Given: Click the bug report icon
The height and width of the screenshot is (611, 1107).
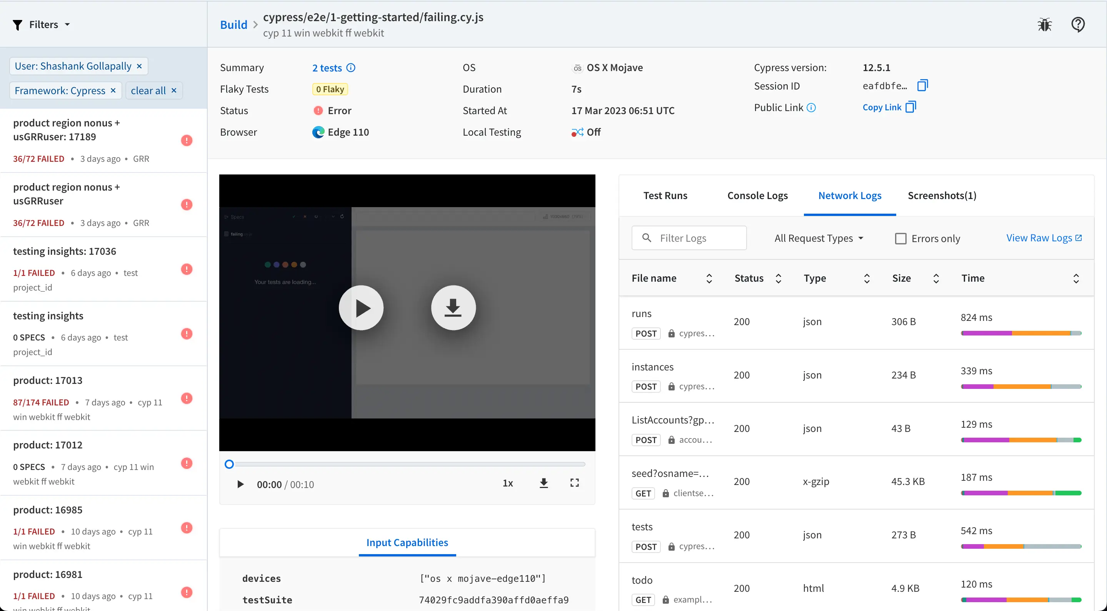Looking at the screenshot, I should (x=1044, y=25).
